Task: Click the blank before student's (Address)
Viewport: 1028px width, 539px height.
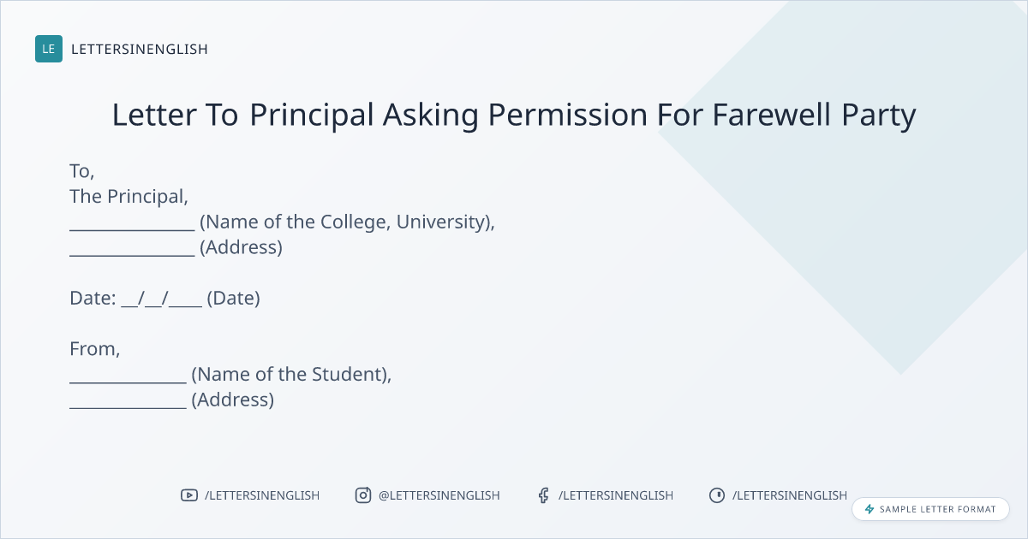Action: click(128, 402)
